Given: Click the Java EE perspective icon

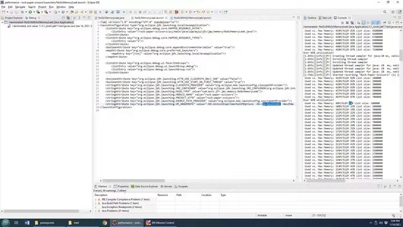Looking at the screenshot, I should click(x=400, y=12).
